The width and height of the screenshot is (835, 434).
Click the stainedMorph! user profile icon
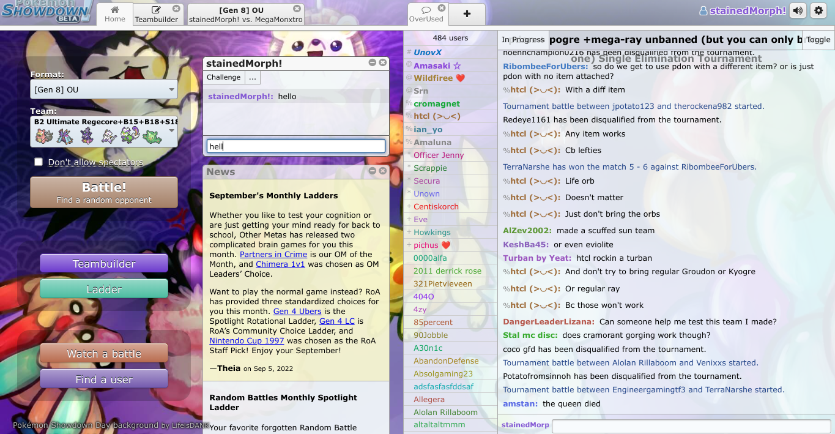pos(703,11)
